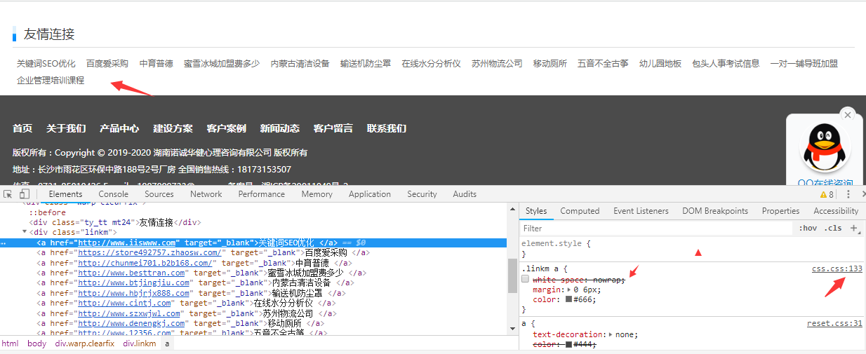Open the reset.css:31 source link
The image size is (866, 354).
tap(834, 323)
